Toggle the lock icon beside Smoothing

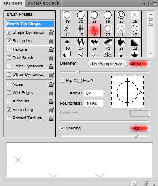51,110
